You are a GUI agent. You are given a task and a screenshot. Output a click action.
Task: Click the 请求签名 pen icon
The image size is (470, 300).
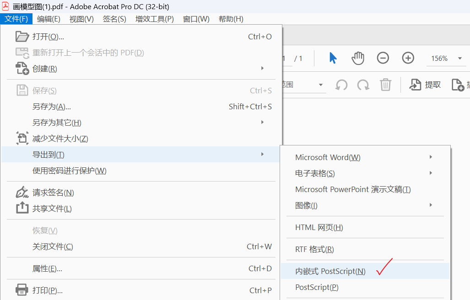point(22,192)
